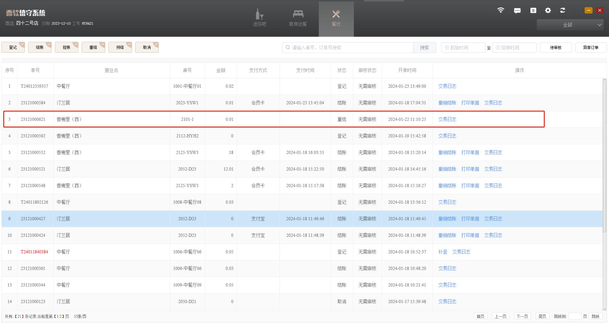Click the refresh sync arrows icon
This screenshot has height=325, width=609.
pos(562,10)
